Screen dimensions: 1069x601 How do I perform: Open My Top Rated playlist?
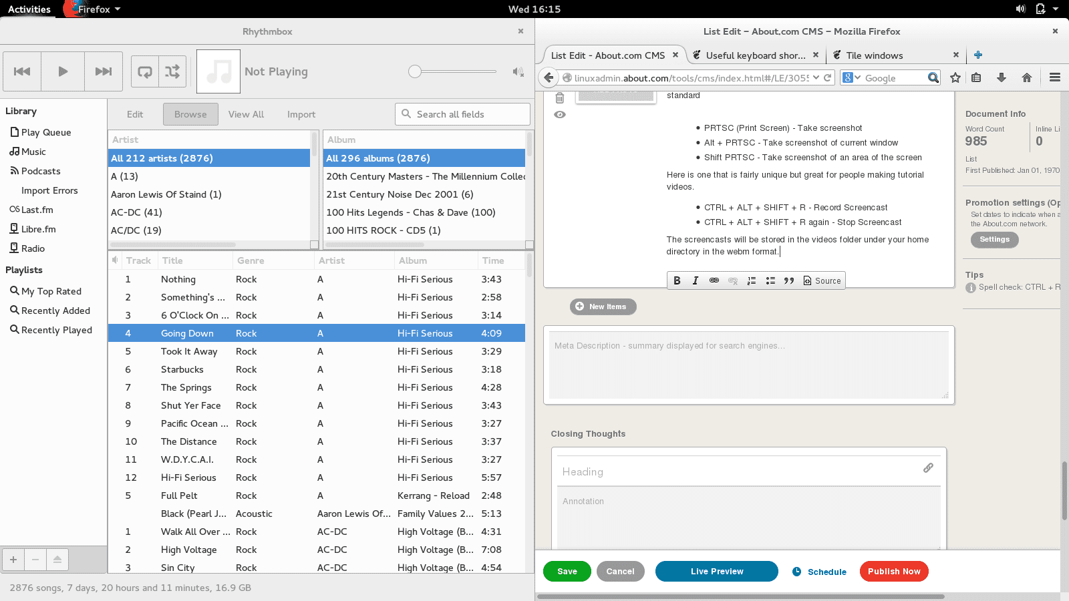pos(51,291)
